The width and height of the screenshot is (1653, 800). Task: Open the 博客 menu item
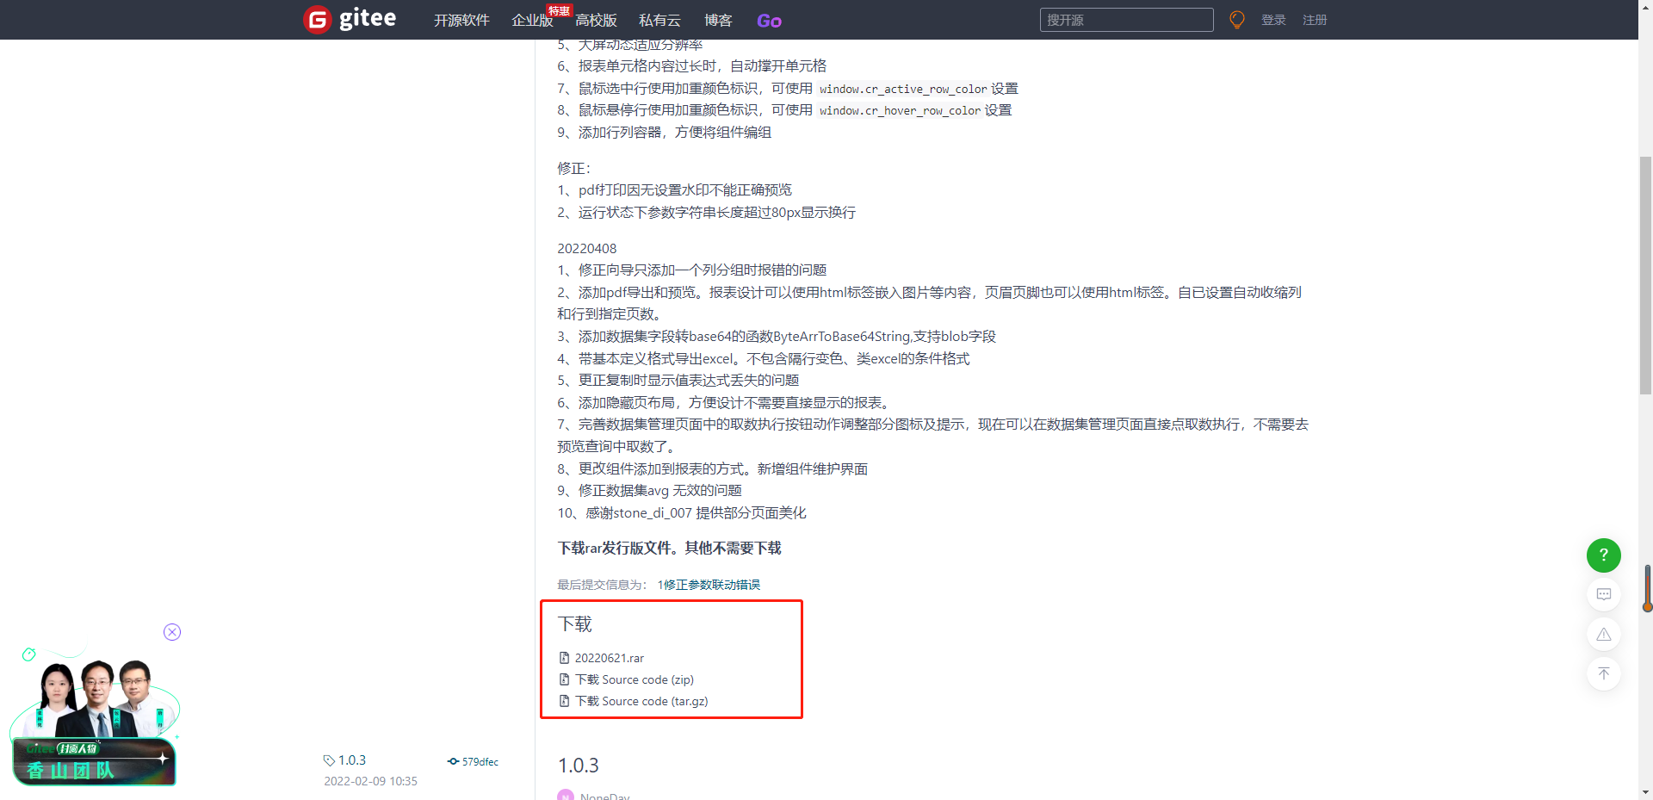point(718,21)
